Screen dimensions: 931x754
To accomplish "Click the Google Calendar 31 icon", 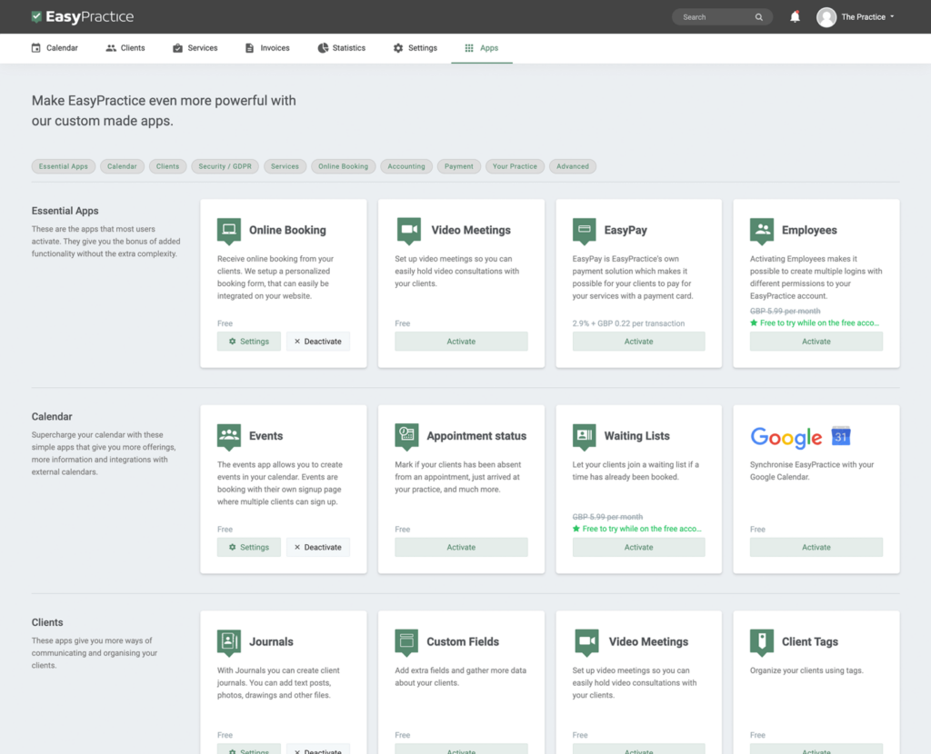I will pyautogui.click(x=841, y=436).
